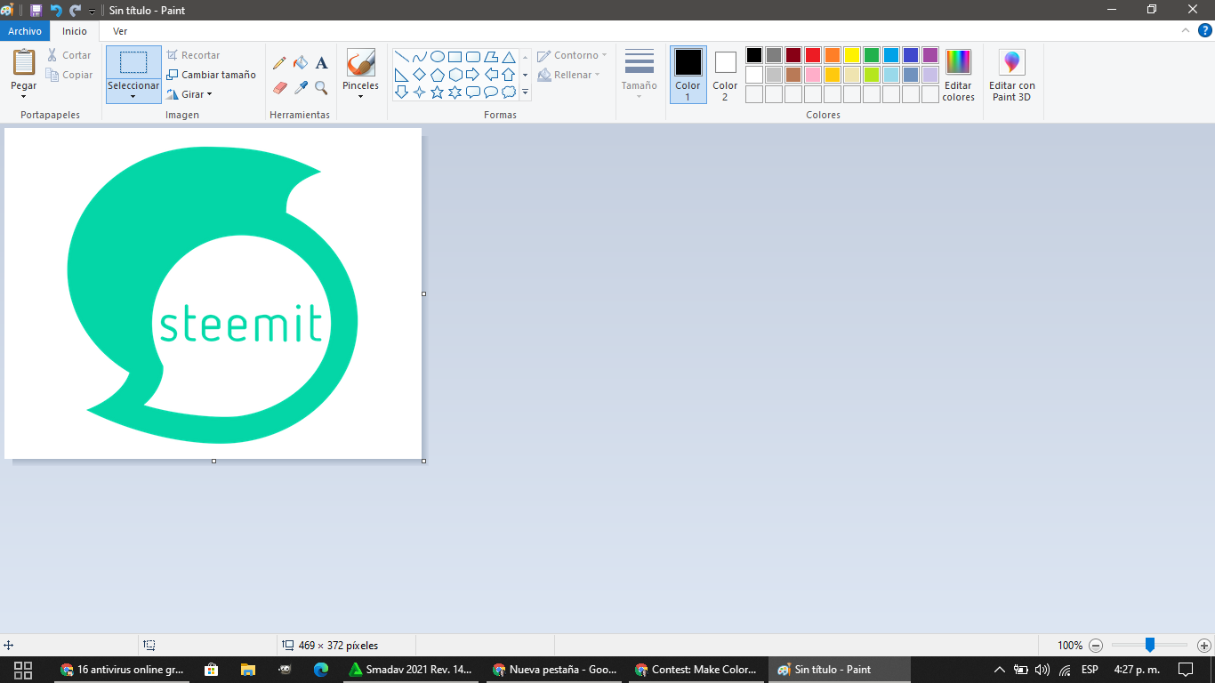Screen dimensions: 1215x683
Task: Open File Explorer from the taskbar
Action: pyautogui.click(x=247, y=670)
